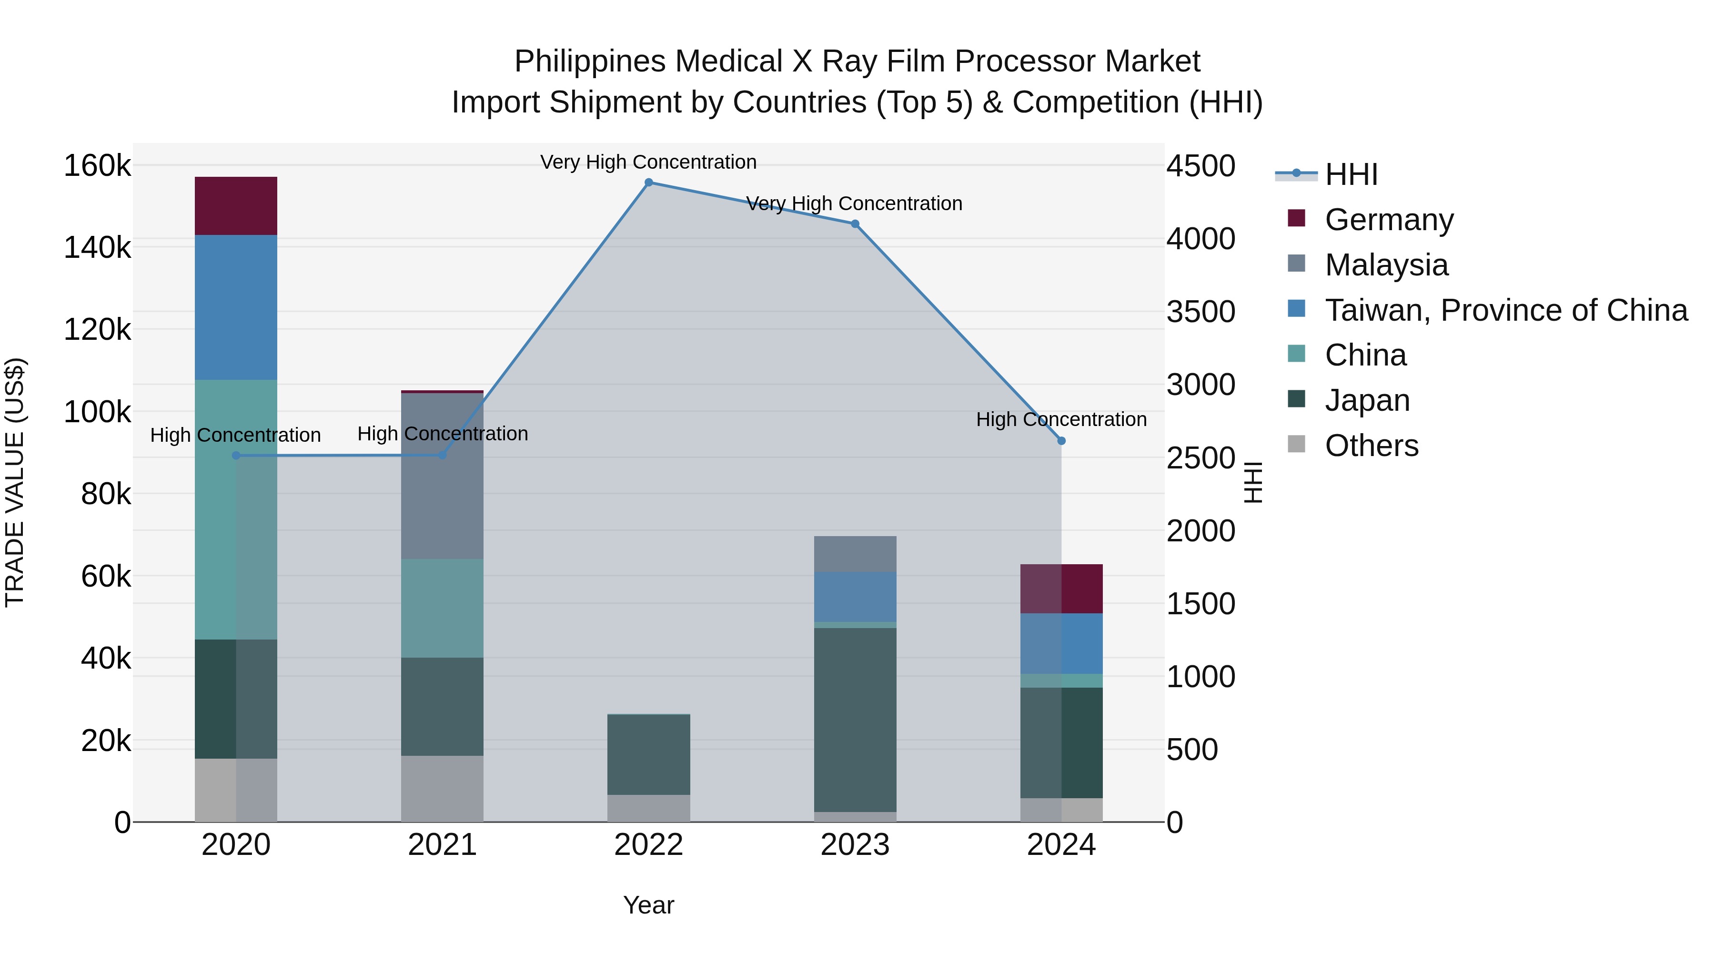Toggle Japan series in legend
This screenshot has width=1715, height=965.
tap(1349, 400)
